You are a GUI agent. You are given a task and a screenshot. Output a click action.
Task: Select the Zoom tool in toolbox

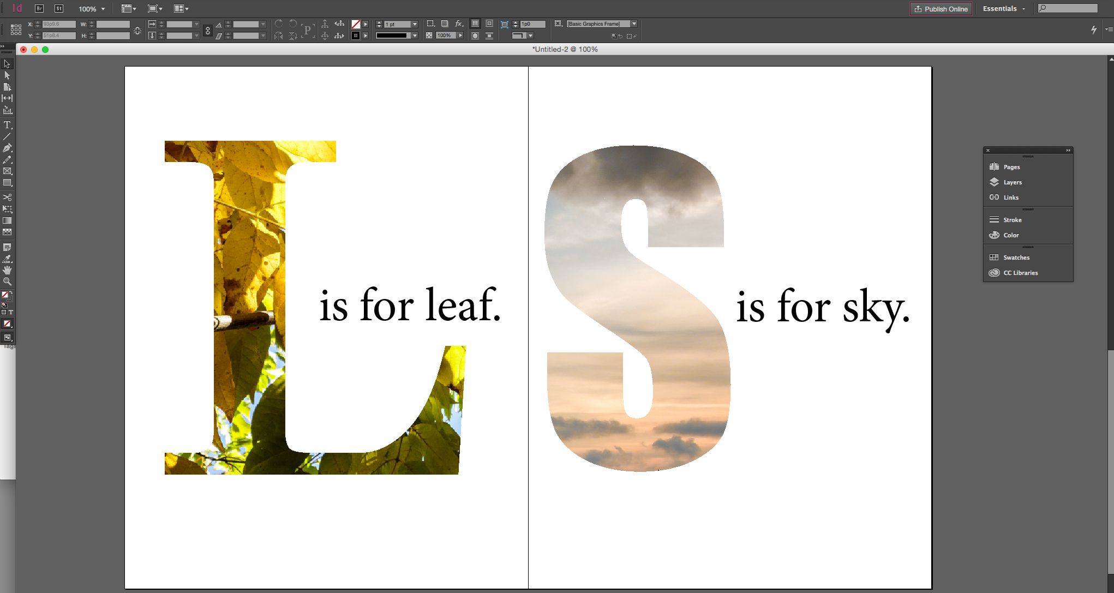click(x=7, y=281)
